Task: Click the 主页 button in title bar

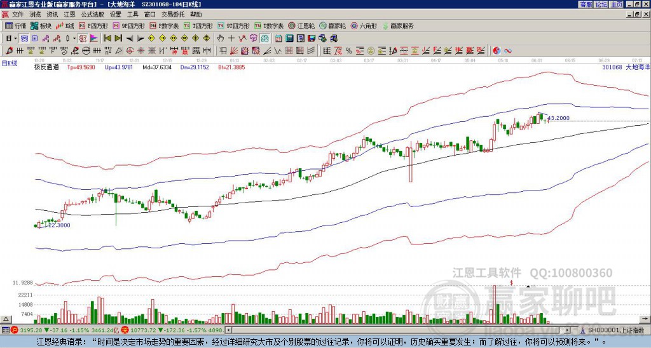Action: point(616,4)
